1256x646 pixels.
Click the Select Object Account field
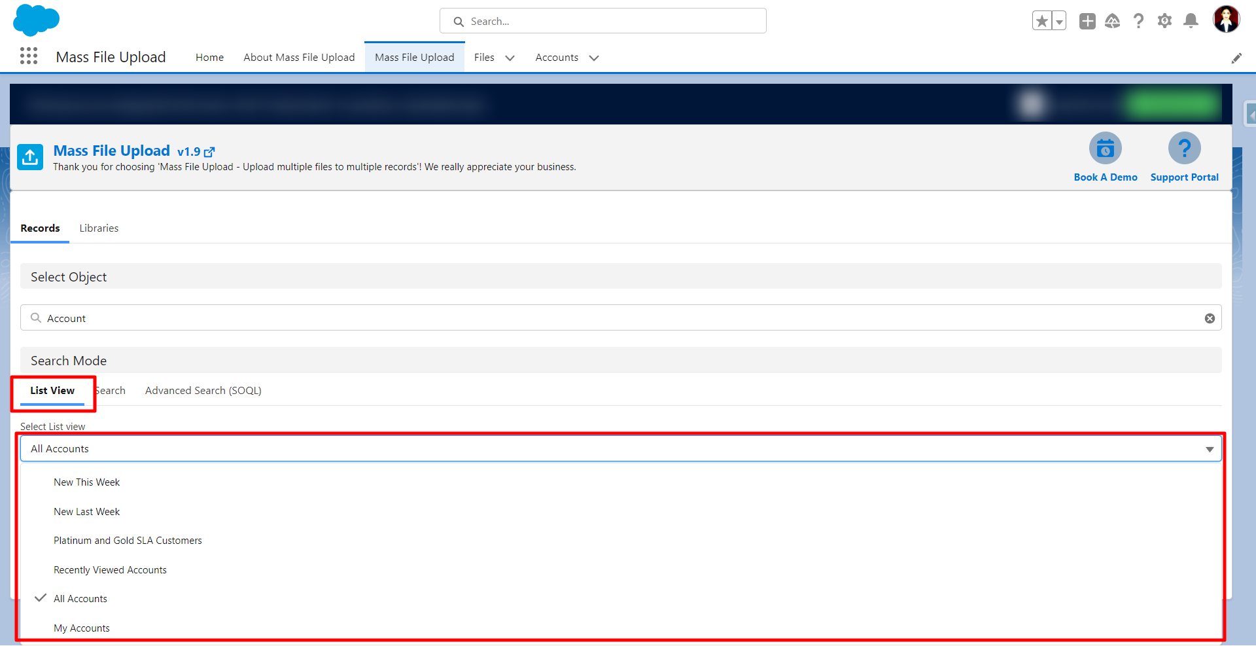[620, 318]
